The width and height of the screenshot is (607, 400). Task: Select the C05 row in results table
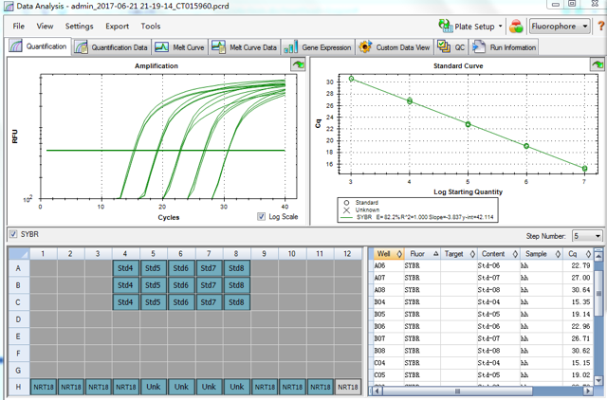click(x=482, y=374)
